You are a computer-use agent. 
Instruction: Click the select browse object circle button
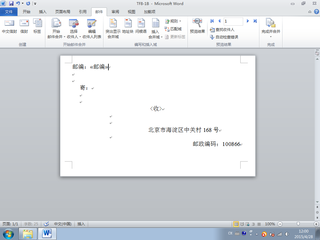(317, 212)
